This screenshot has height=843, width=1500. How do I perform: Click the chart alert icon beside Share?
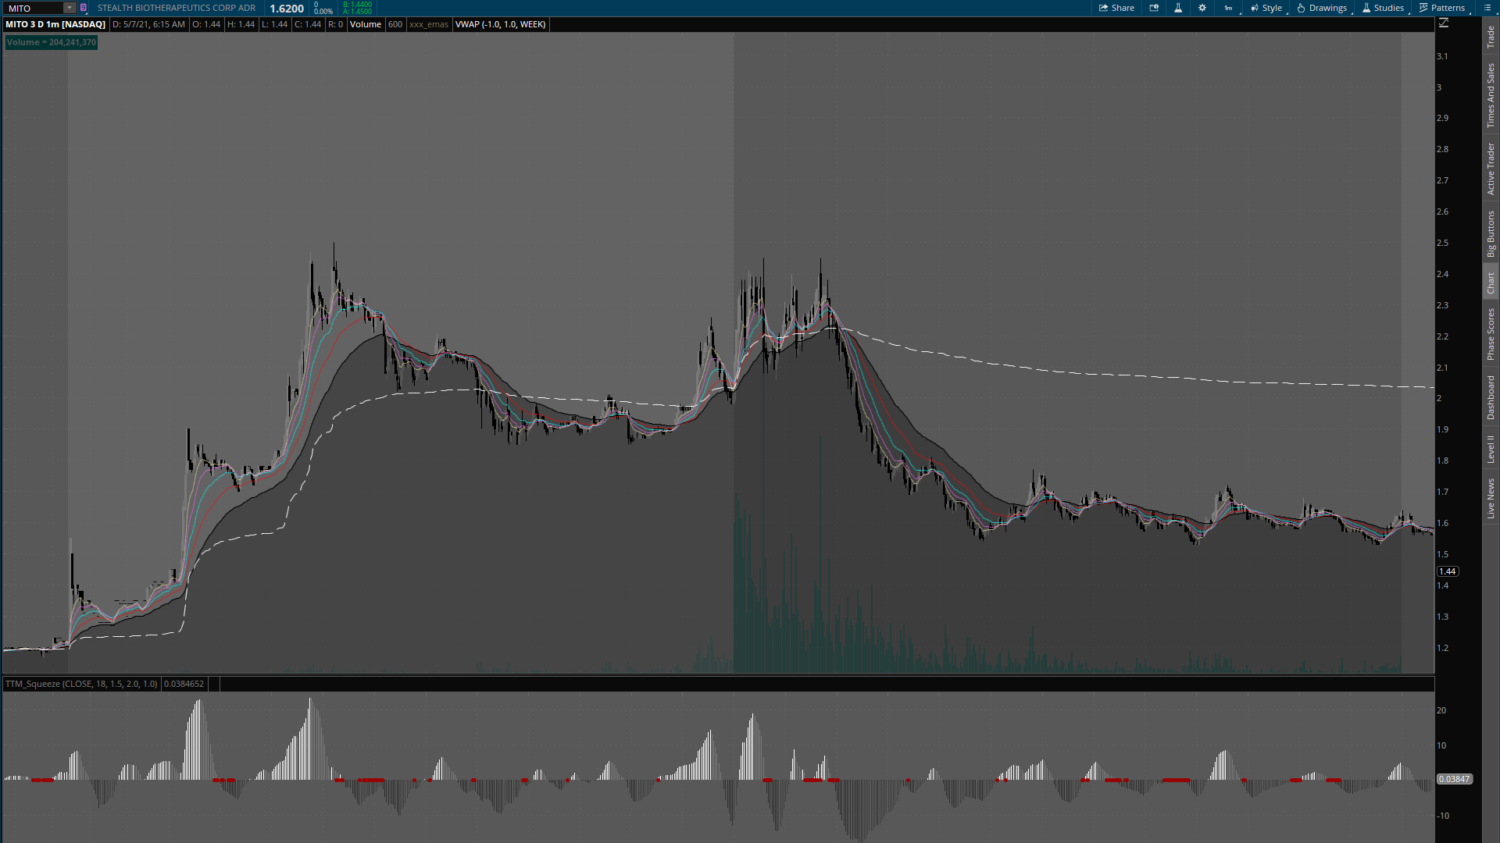pos(1154,8)
